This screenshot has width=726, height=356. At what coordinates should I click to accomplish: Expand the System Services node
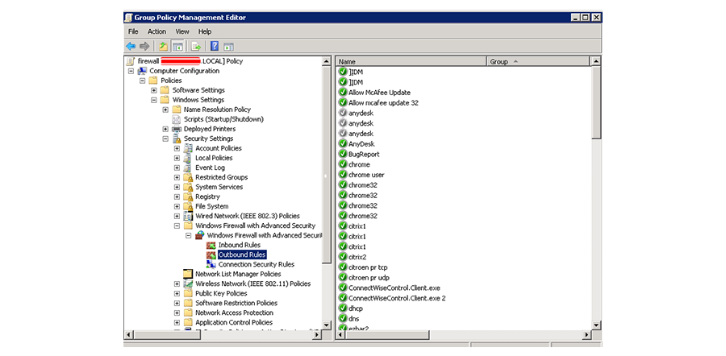(177, 187)
